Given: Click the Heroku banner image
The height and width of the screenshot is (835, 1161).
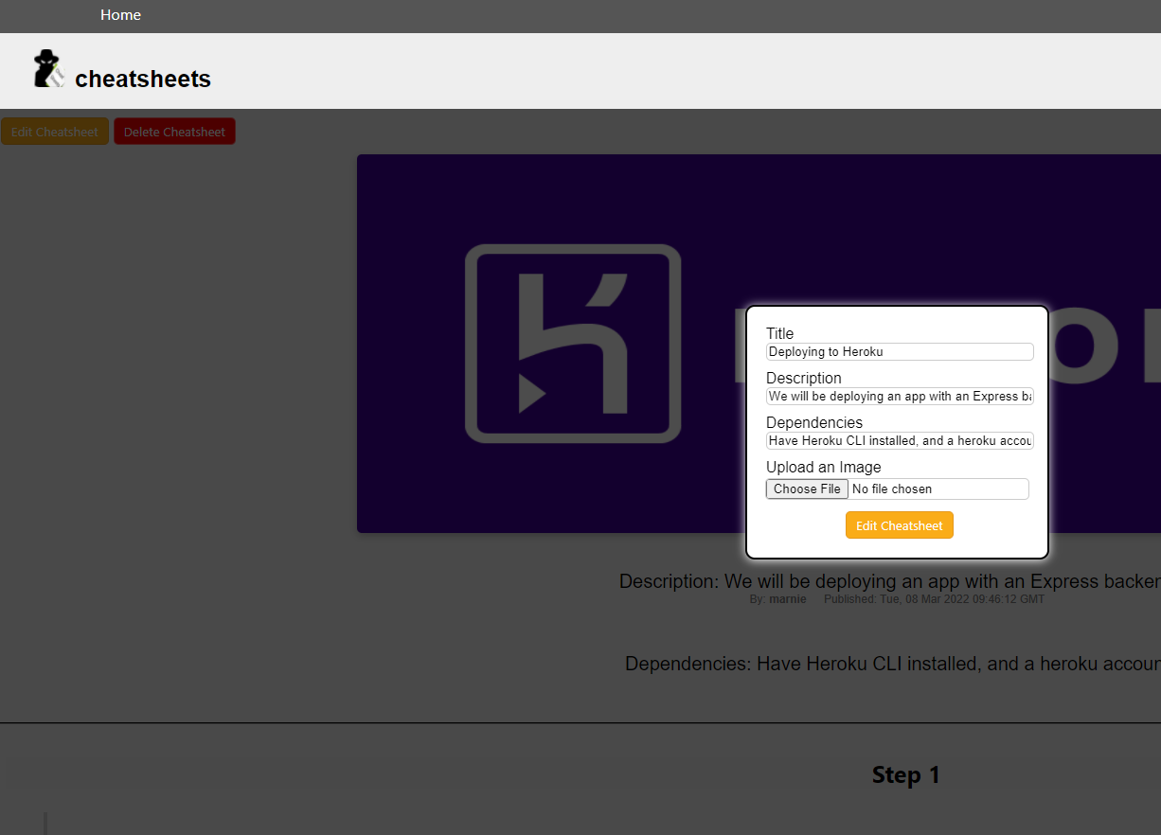Looking at the screenshot, I should 759,344.
